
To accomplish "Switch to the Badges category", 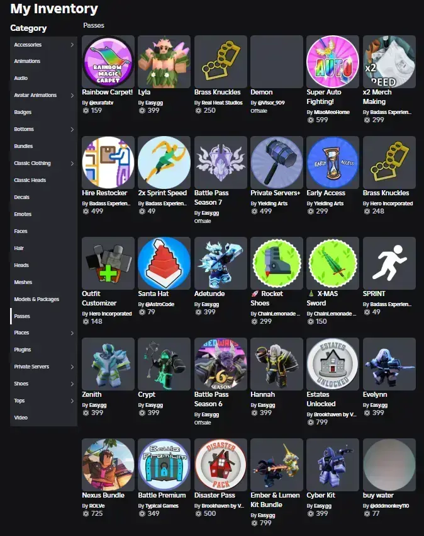I will (x=23, y=112).
